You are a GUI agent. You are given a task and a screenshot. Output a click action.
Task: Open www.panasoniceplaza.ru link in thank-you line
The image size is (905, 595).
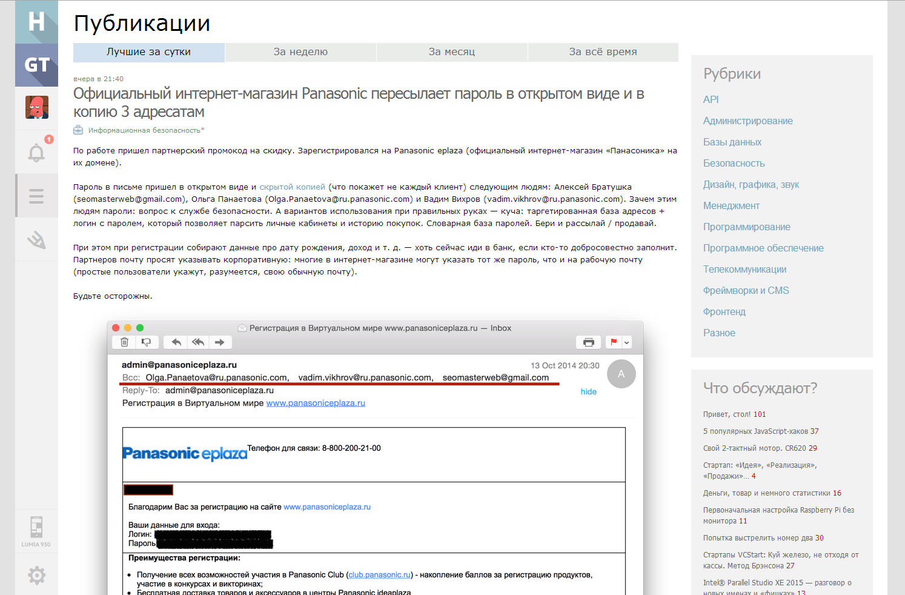[x=327, y=507]
